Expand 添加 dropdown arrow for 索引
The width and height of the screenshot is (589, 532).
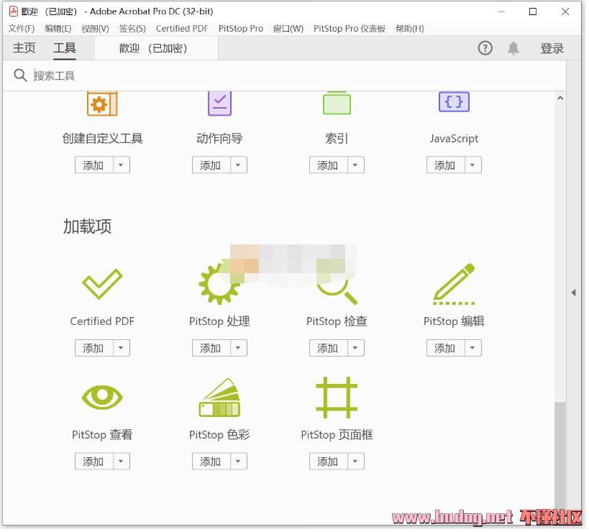tap(355, 165)
